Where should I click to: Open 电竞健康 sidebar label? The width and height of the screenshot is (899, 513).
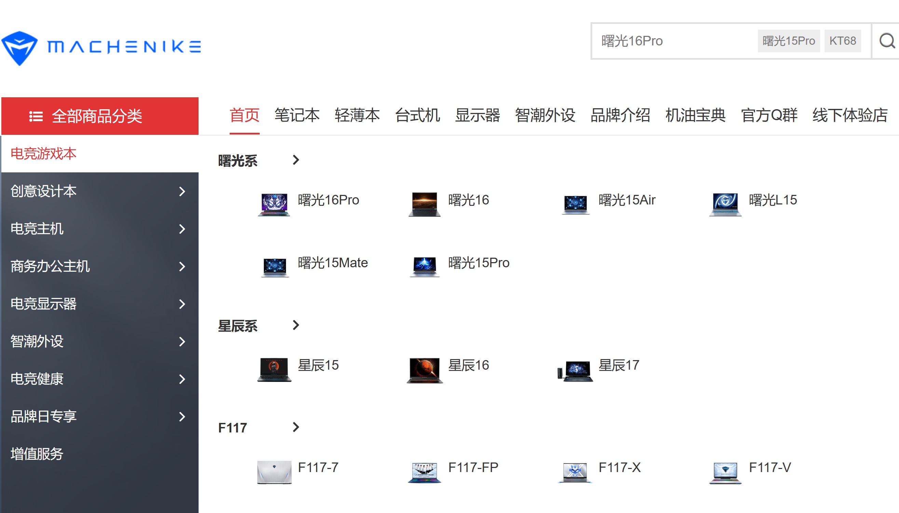coord(37,380)
